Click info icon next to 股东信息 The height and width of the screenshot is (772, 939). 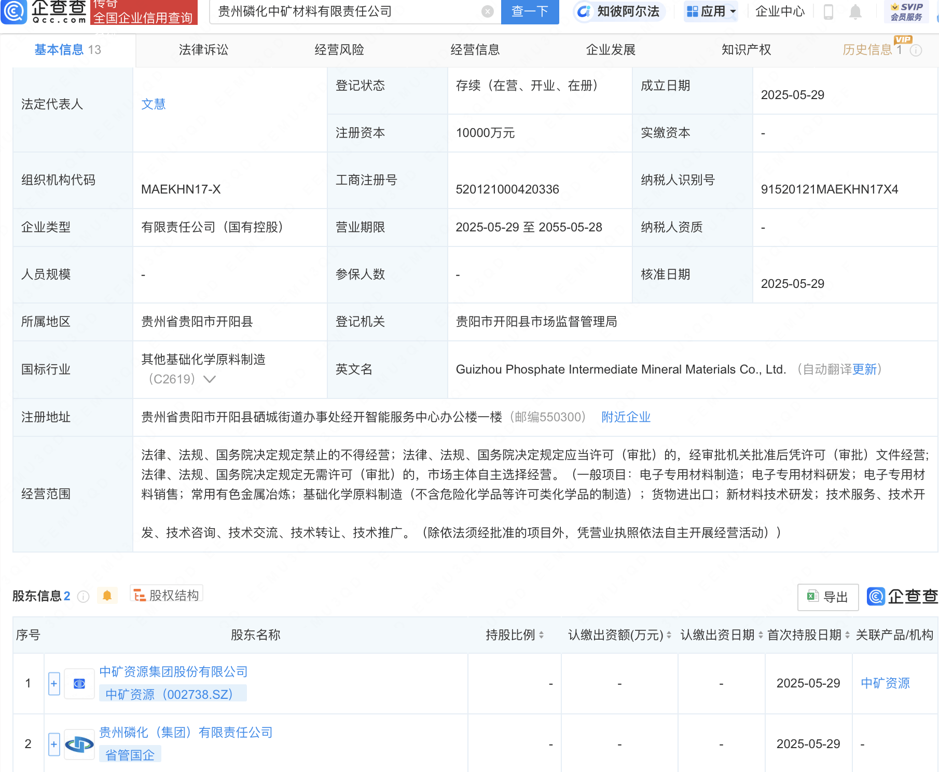click(x=83, y=597)
